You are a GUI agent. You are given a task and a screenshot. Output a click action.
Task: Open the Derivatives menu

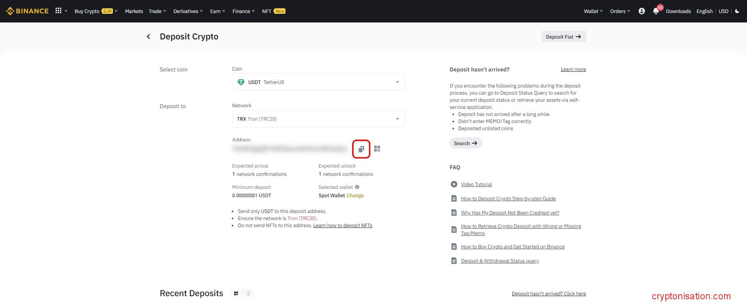(188, 11)
